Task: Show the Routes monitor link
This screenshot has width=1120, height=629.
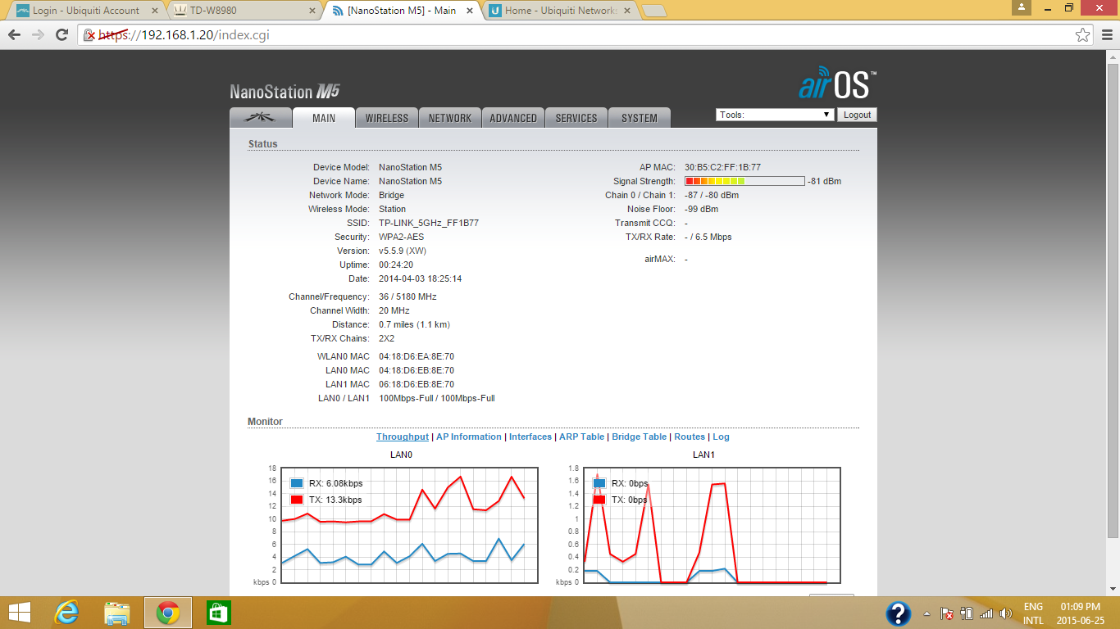Action: click(x=690, y=437)
